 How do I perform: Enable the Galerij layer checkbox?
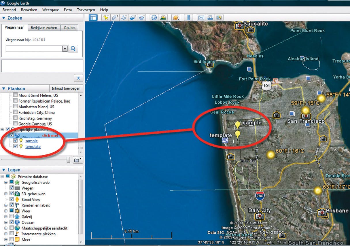(x=12, y=217)
